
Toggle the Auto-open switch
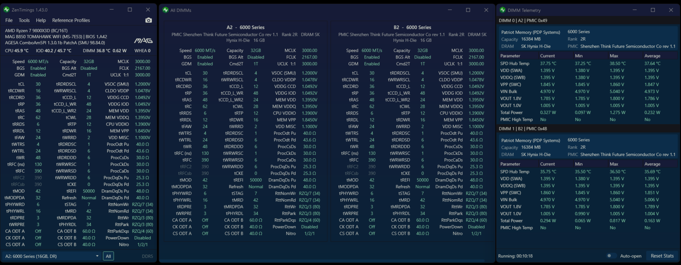[x=610, y=256]
